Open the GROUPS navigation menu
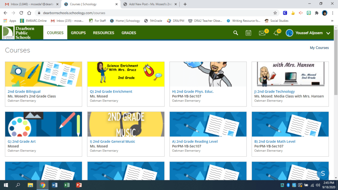 78,33
